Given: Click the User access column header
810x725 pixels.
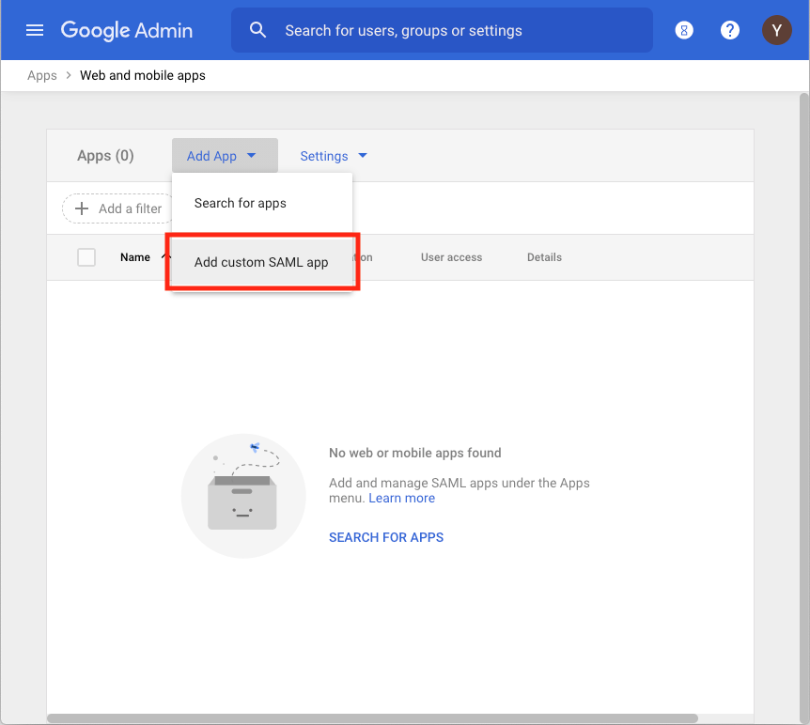Looking at the screenshot, I should (x=451, y=257).
